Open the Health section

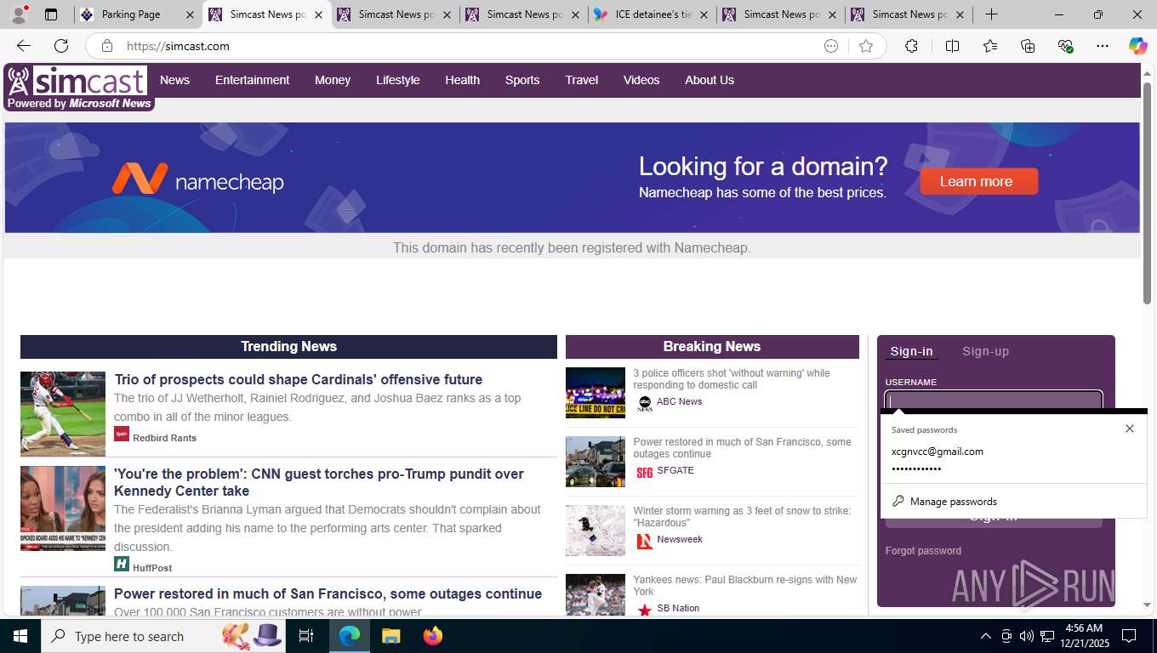point(463,80)
